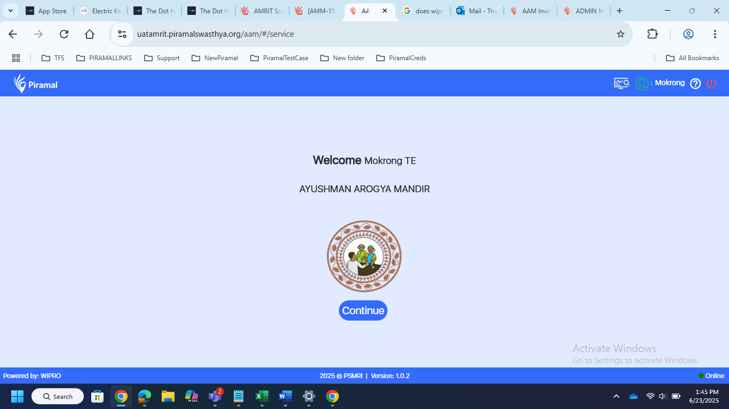This screenshot has height=409, width=729.
Task: Go back with browser back arrow
Action: [13, 34]
